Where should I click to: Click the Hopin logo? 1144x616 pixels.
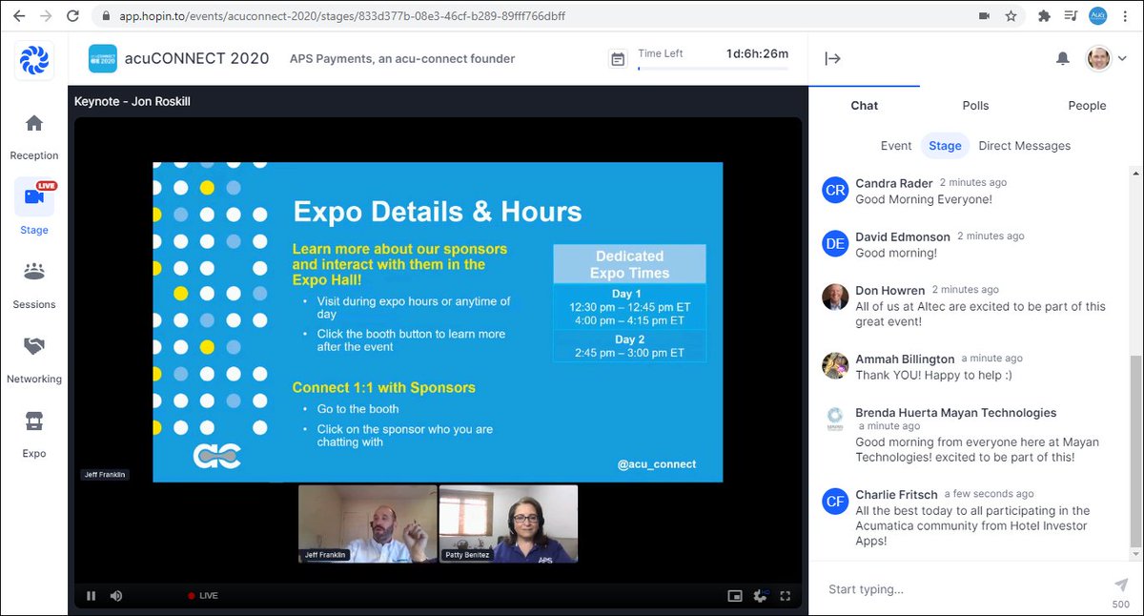click(33, 59)
